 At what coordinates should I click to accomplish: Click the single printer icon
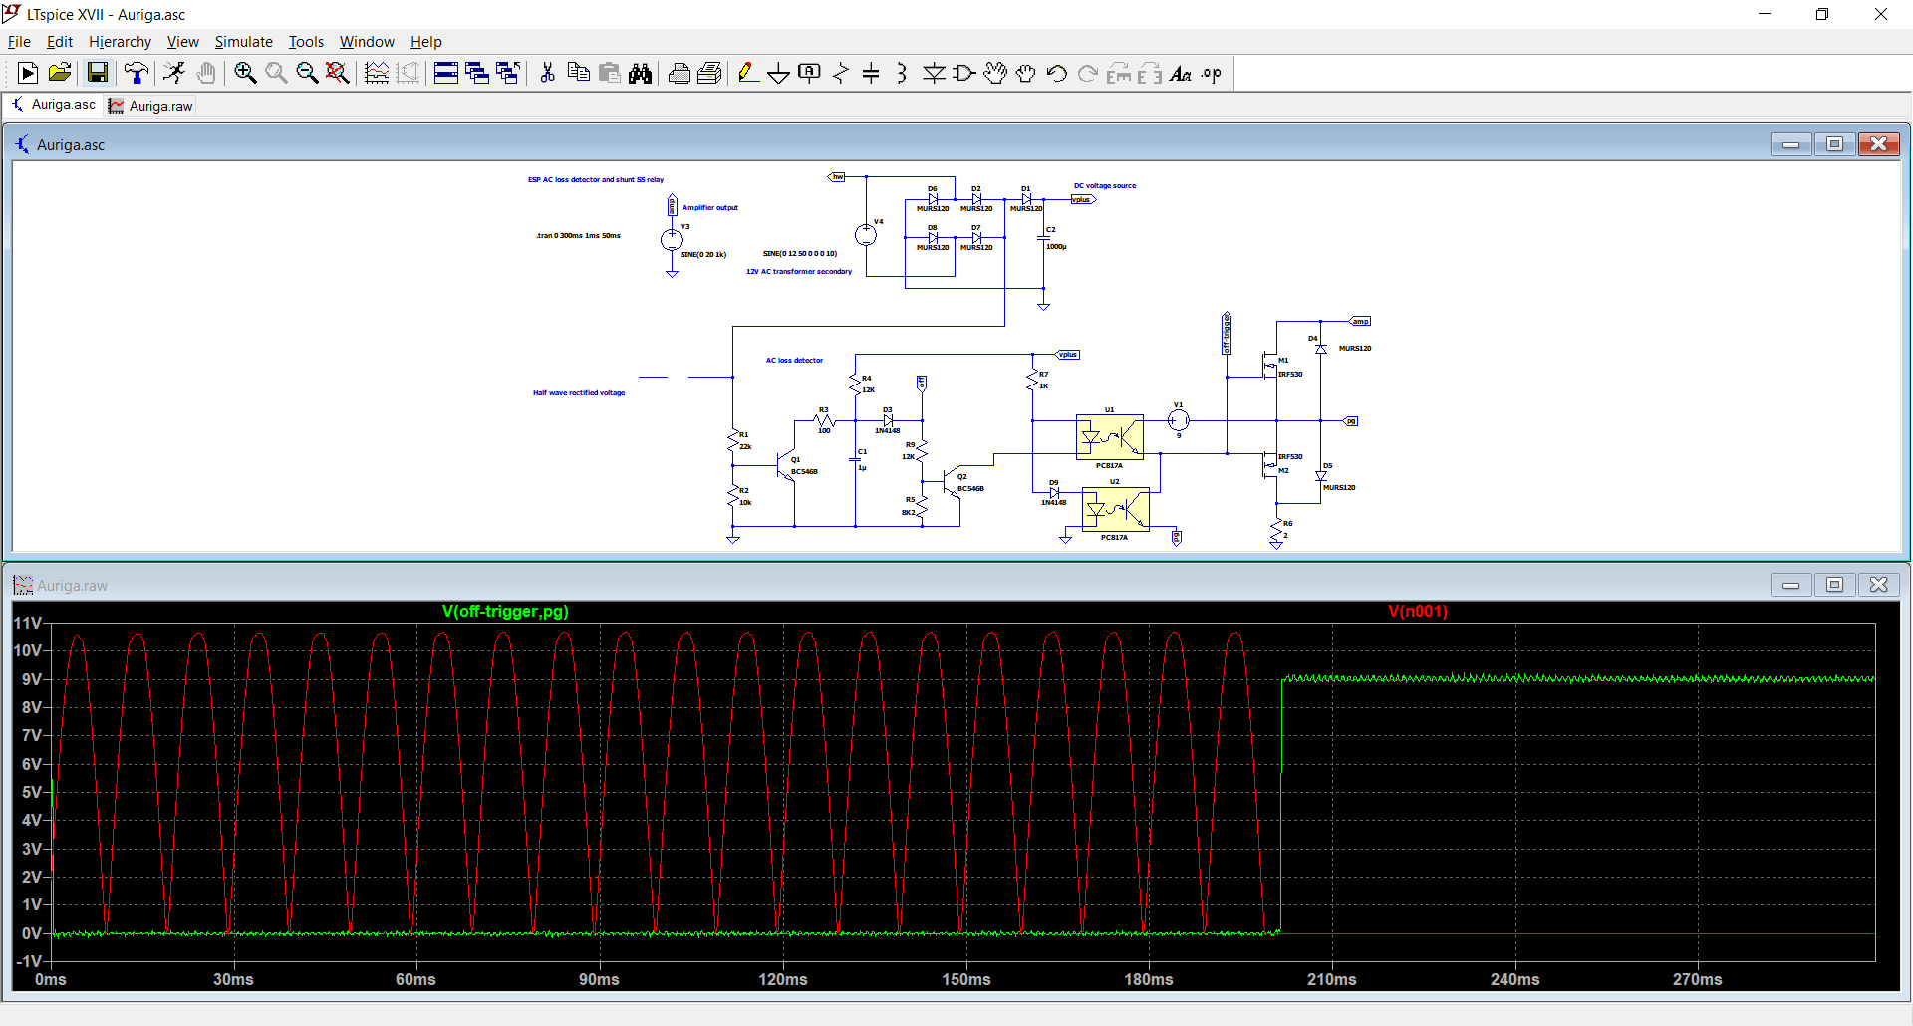coord(679,73)
